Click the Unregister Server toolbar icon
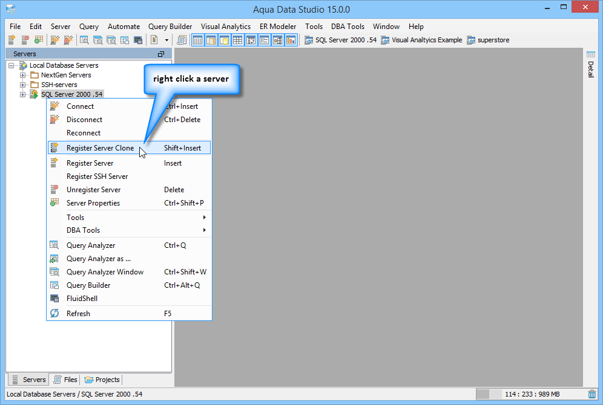Viewport: 603px width, 405px height. [x=25, y=40]
